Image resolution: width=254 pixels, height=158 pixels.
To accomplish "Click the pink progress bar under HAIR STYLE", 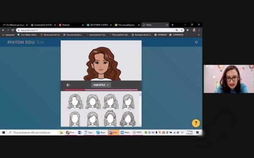I will point(101,90).
